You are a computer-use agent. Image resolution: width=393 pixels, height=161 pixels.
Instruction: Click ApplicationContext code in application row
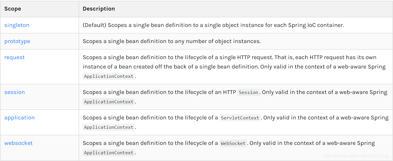coord(109,127)
